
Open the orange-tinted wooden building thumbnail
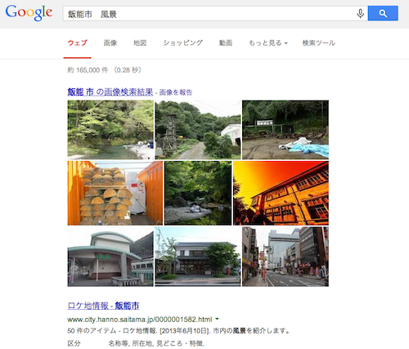[x=281, y=193]
